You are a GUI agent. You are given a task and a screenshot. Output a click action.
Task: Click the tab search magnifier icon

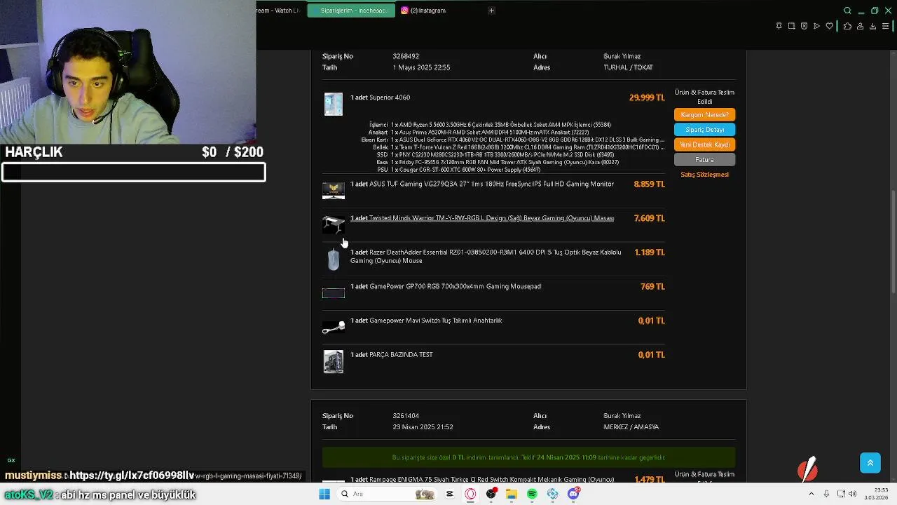point(847,11)
